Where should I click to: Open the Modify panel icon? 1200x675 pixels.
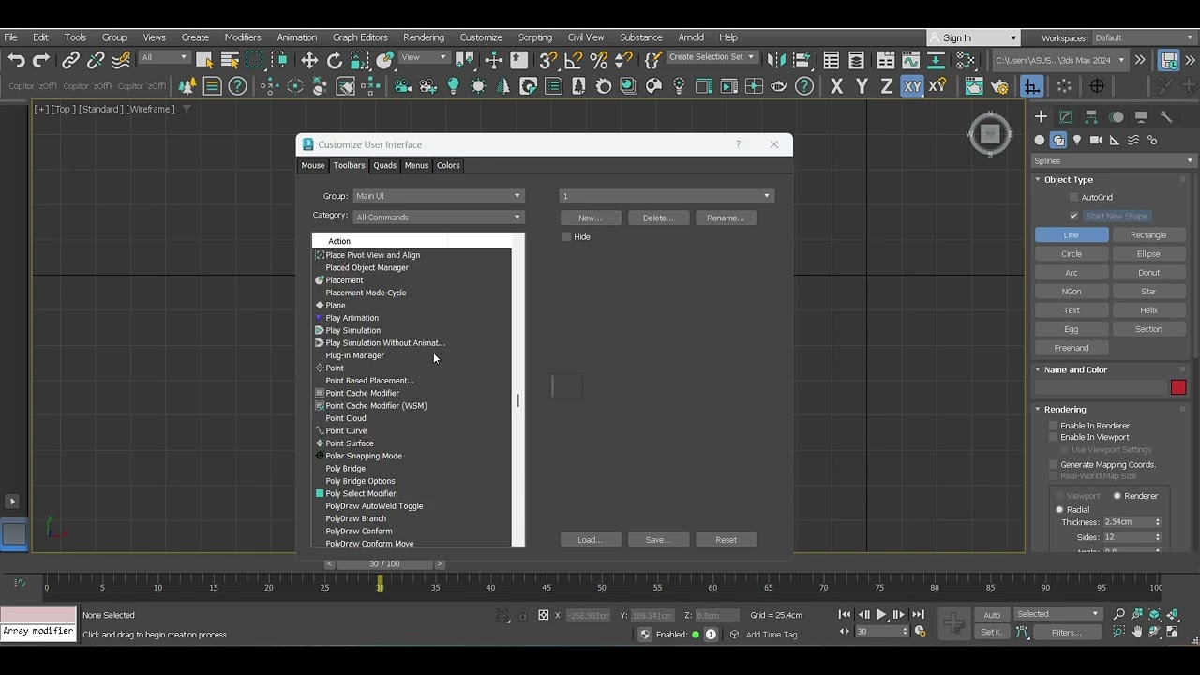1066,117
